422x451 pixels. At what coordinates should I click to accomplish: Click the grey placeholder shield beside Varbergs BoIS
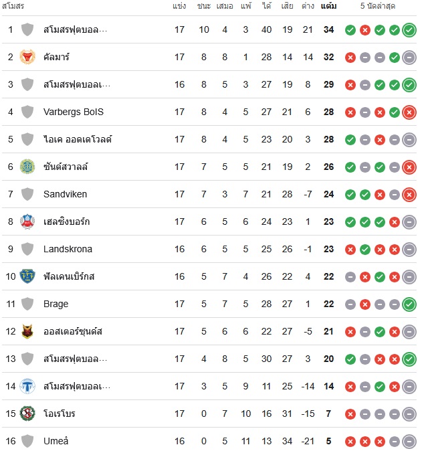click(x=27, y=112)
